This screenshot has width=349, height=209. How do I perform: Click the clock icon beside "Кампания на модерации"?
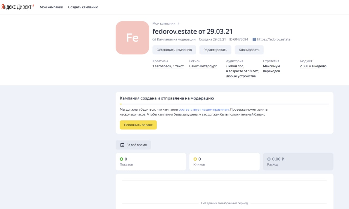coord(154,39)
